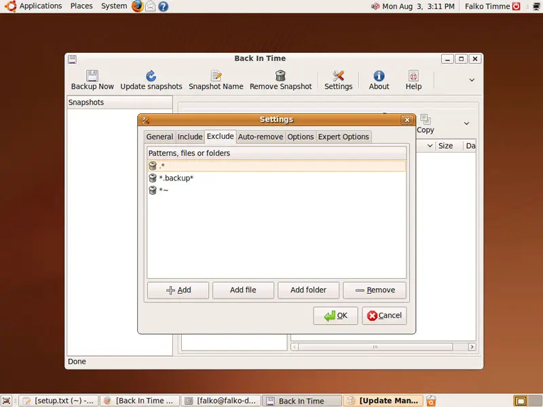543x407 pixels.
Task: Open the Snapshot Name toolbar item
Action: click(216, 80)
